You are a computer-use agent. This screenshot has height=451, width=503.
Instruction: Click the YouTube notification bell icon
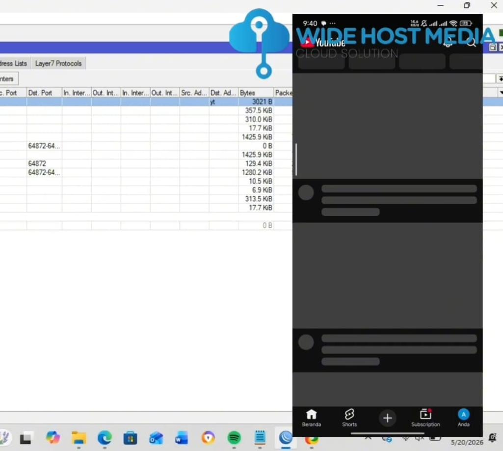pos(448,42)
